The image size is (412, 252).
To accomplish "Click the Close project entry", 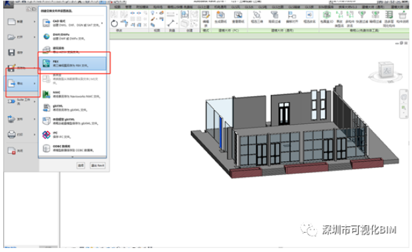I will click(x=21, y=151).
